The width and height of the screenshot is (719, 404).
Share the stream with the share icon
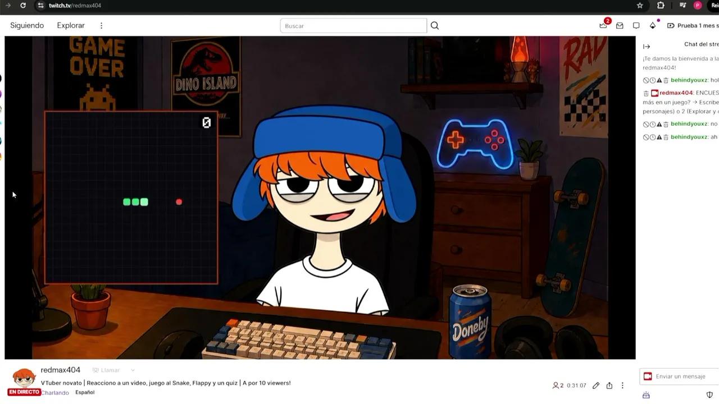609,385
